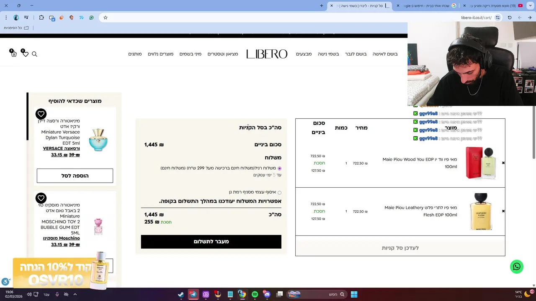Viewport: 536px width, 301px height.
Task: Select the regular delivery shipping option
Action: pyautogui.click(x=279, y=168)
